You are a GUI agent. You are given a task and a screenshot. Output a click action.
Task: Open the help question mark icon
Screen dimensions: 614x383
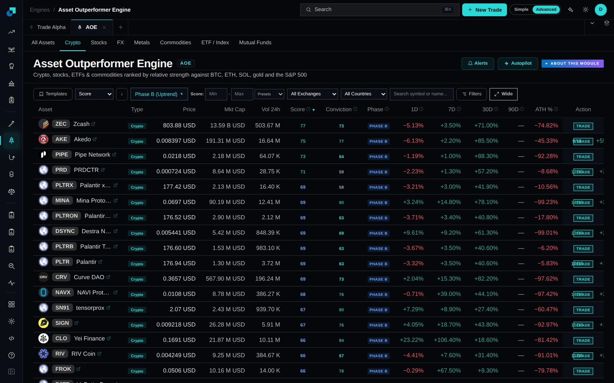point(11,355)
